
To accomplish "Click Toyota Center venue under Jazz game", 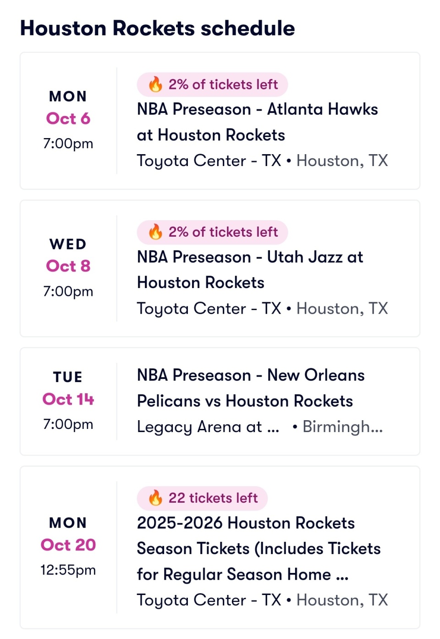I will click(x=209, y=308).
